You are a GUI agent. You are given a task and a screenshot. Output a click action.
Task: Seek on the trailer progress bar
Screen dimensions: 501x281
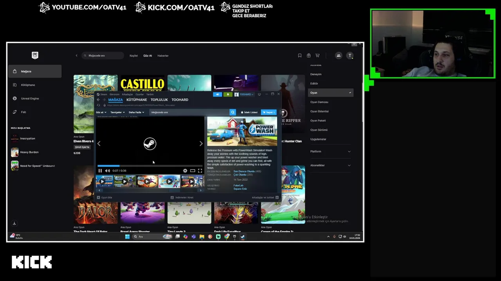(150, 166)
